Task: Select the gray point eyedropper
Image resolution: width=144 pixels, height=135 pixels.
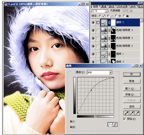Action: click(x=132, y=113)
